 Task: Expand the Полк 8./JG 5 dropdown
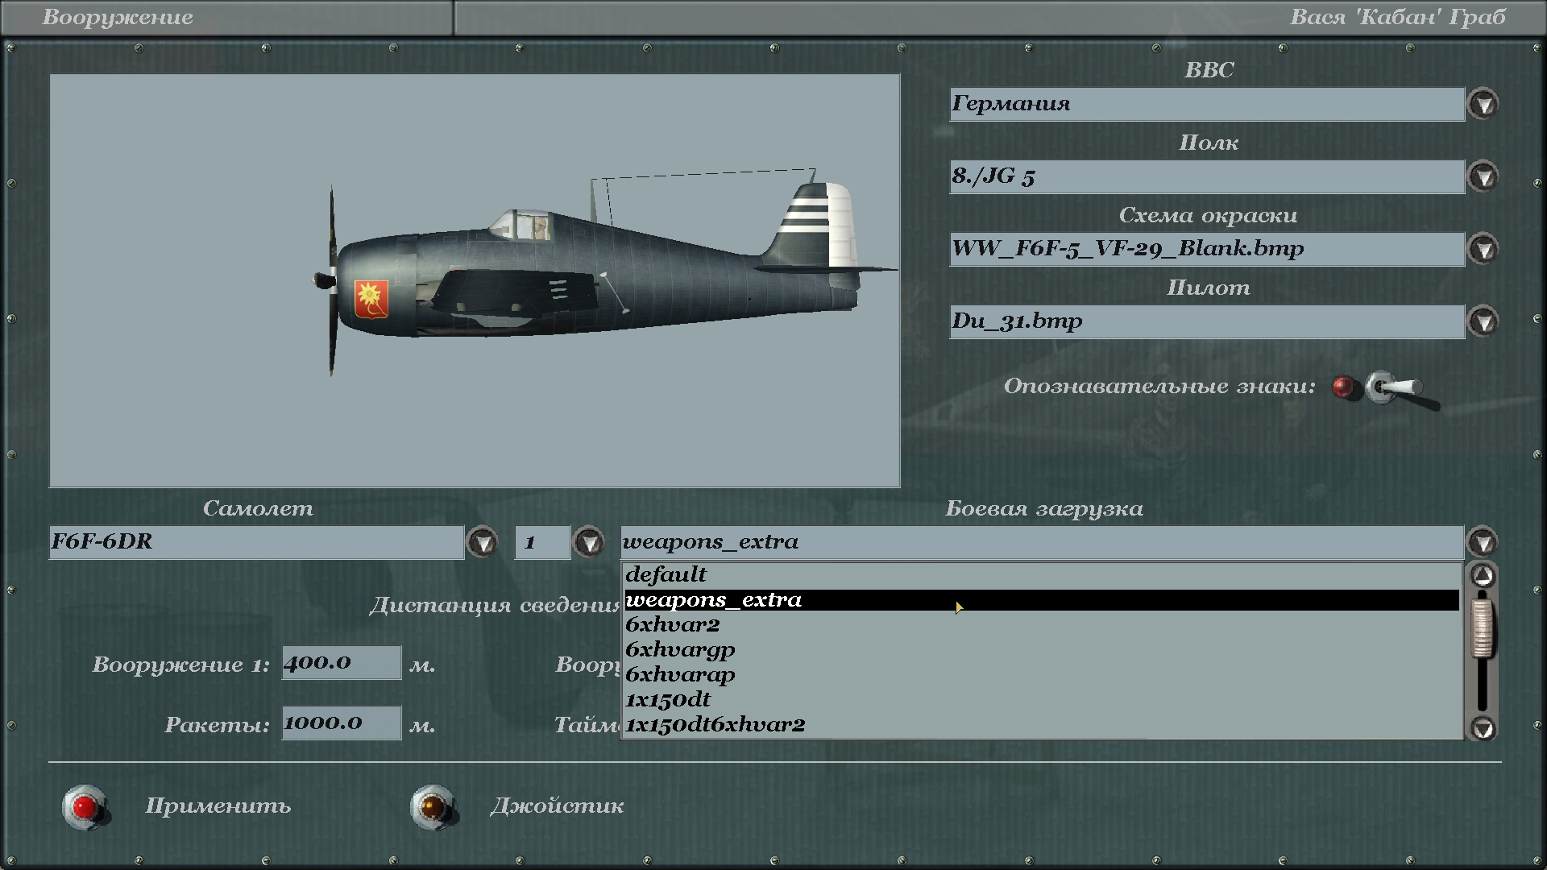click(x=1483, y=176)
